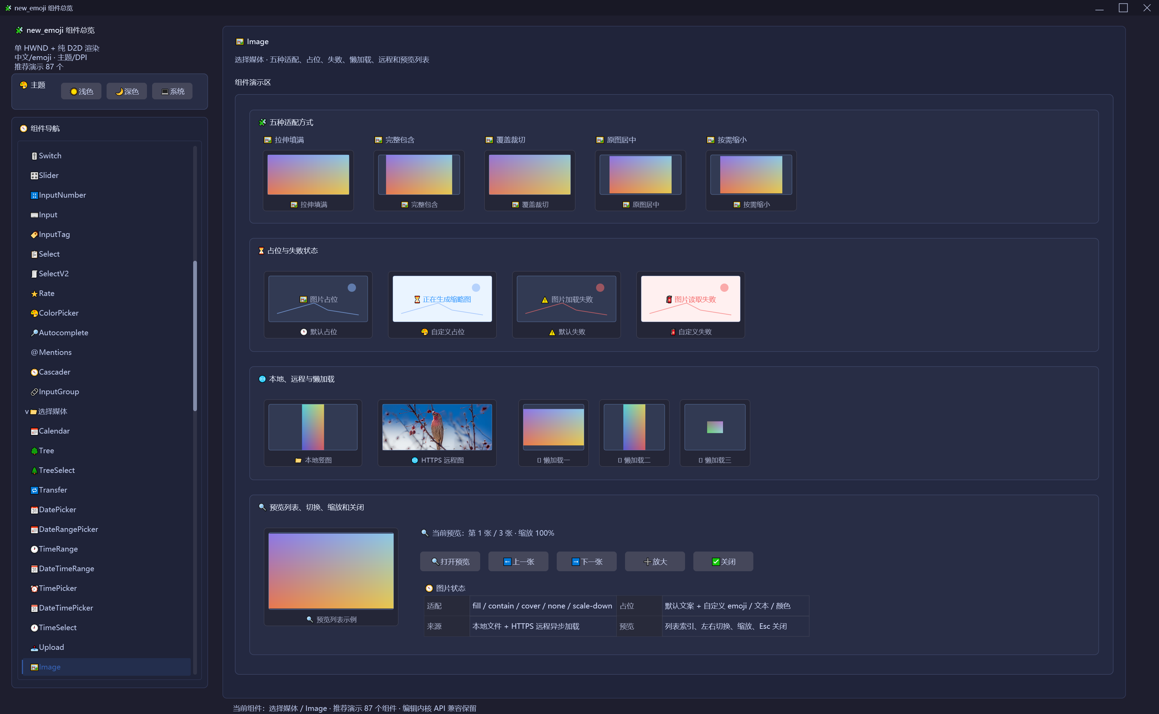Go to the Input component page

106,215
